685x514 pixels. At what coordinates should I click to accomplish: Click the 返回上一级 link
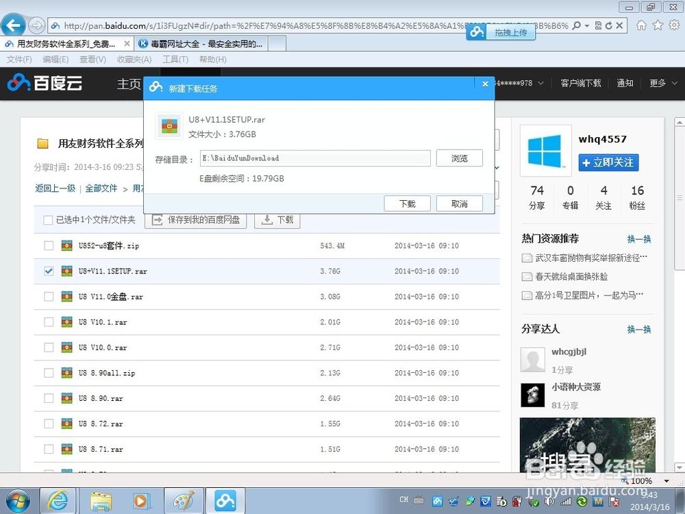point(55,188)
